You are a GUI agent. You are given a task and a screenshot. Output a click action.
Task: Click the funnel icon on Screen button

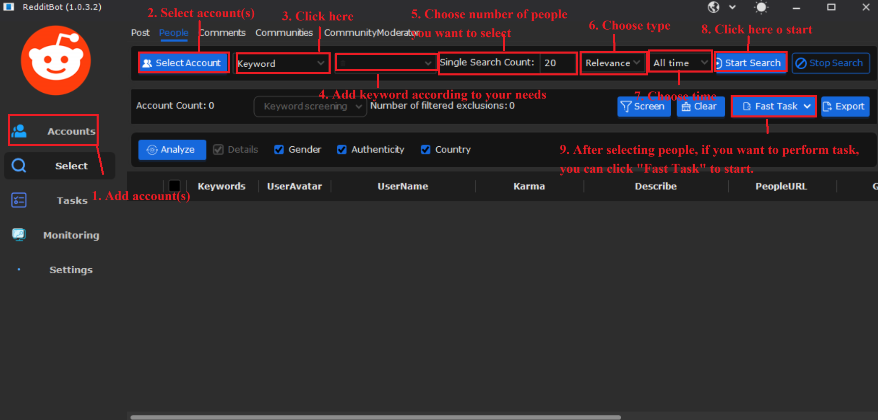point(626,107)
